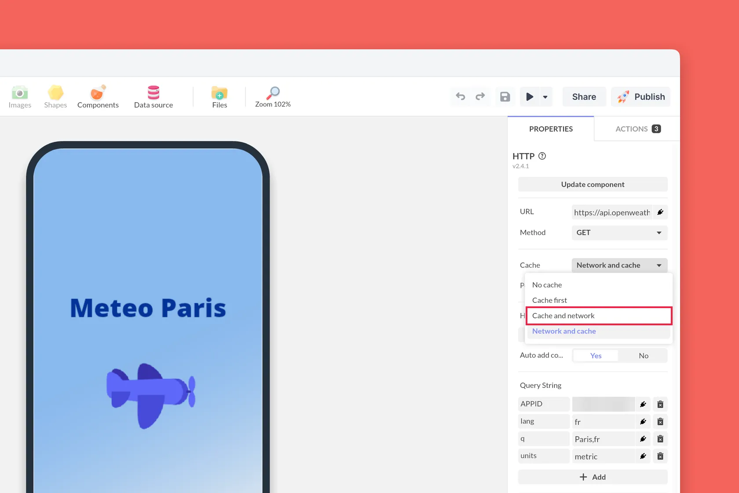This screenshot has height=493, width=739.
Task: Select No cache option
Action: (x=598, y=285)
